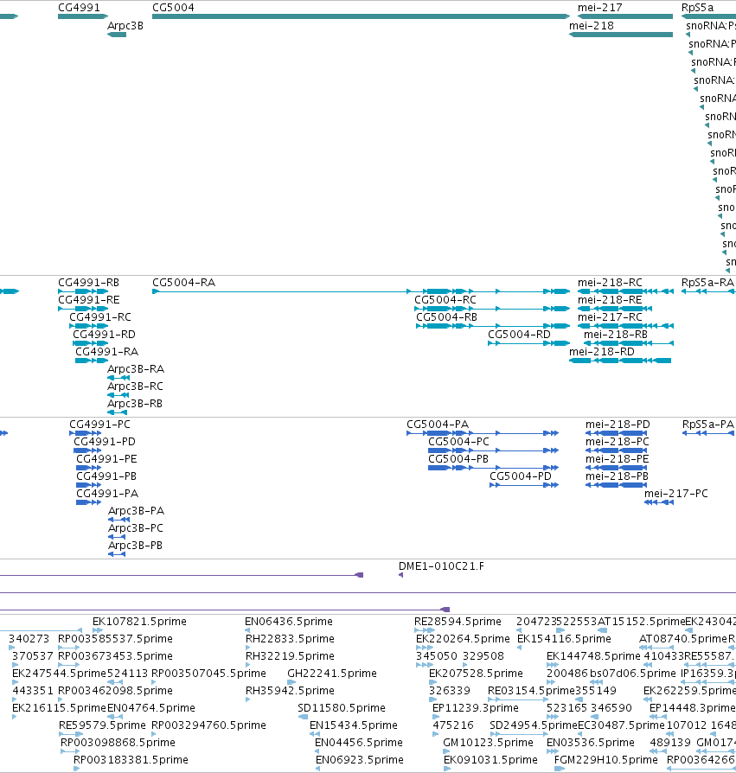Select protein CG4991-PC
Image resolution: width=736 pixels, height=773 pixels.
86,433
